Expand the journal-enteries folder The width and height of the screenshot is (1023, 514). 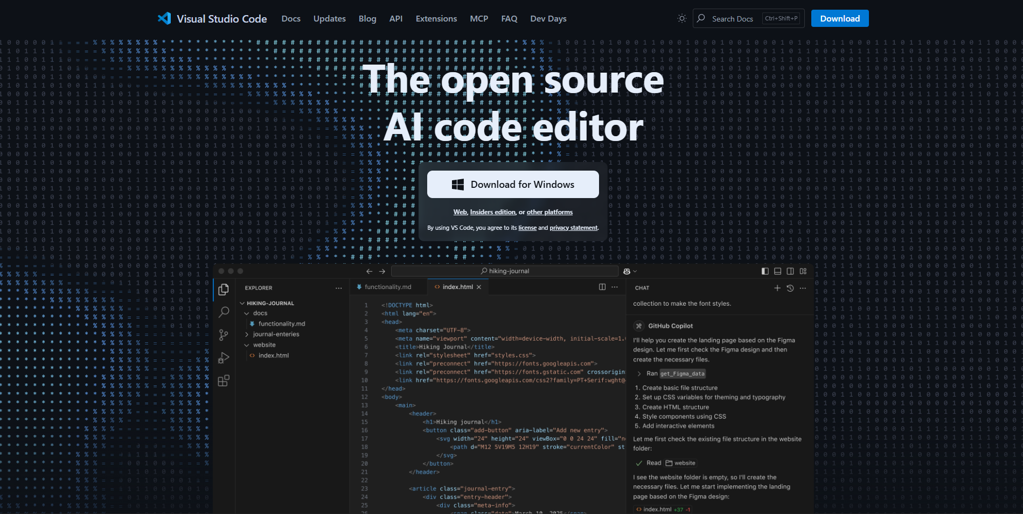click(247, 334)
